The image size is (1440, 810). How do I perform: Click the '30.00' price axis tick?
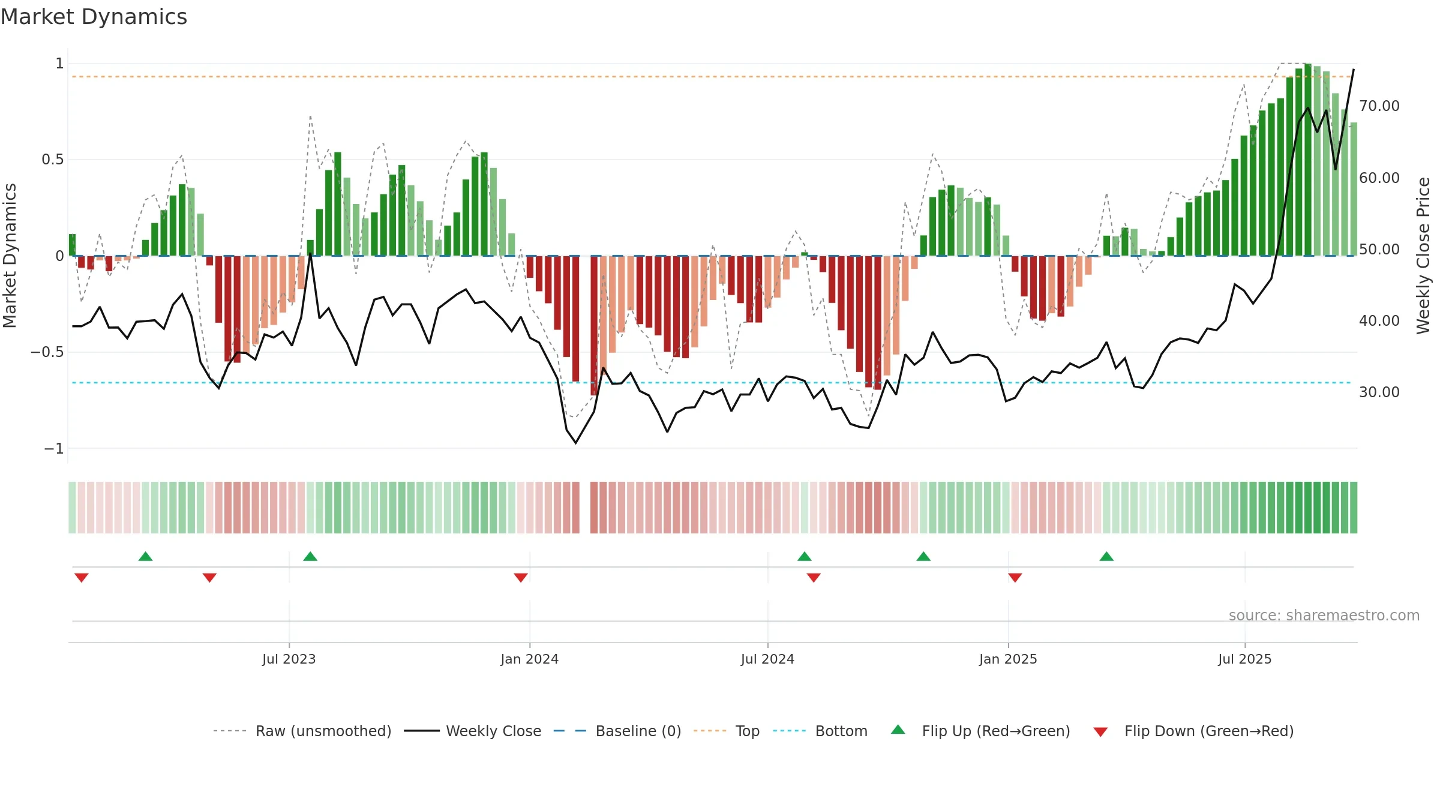click(x=1379, y=392)
